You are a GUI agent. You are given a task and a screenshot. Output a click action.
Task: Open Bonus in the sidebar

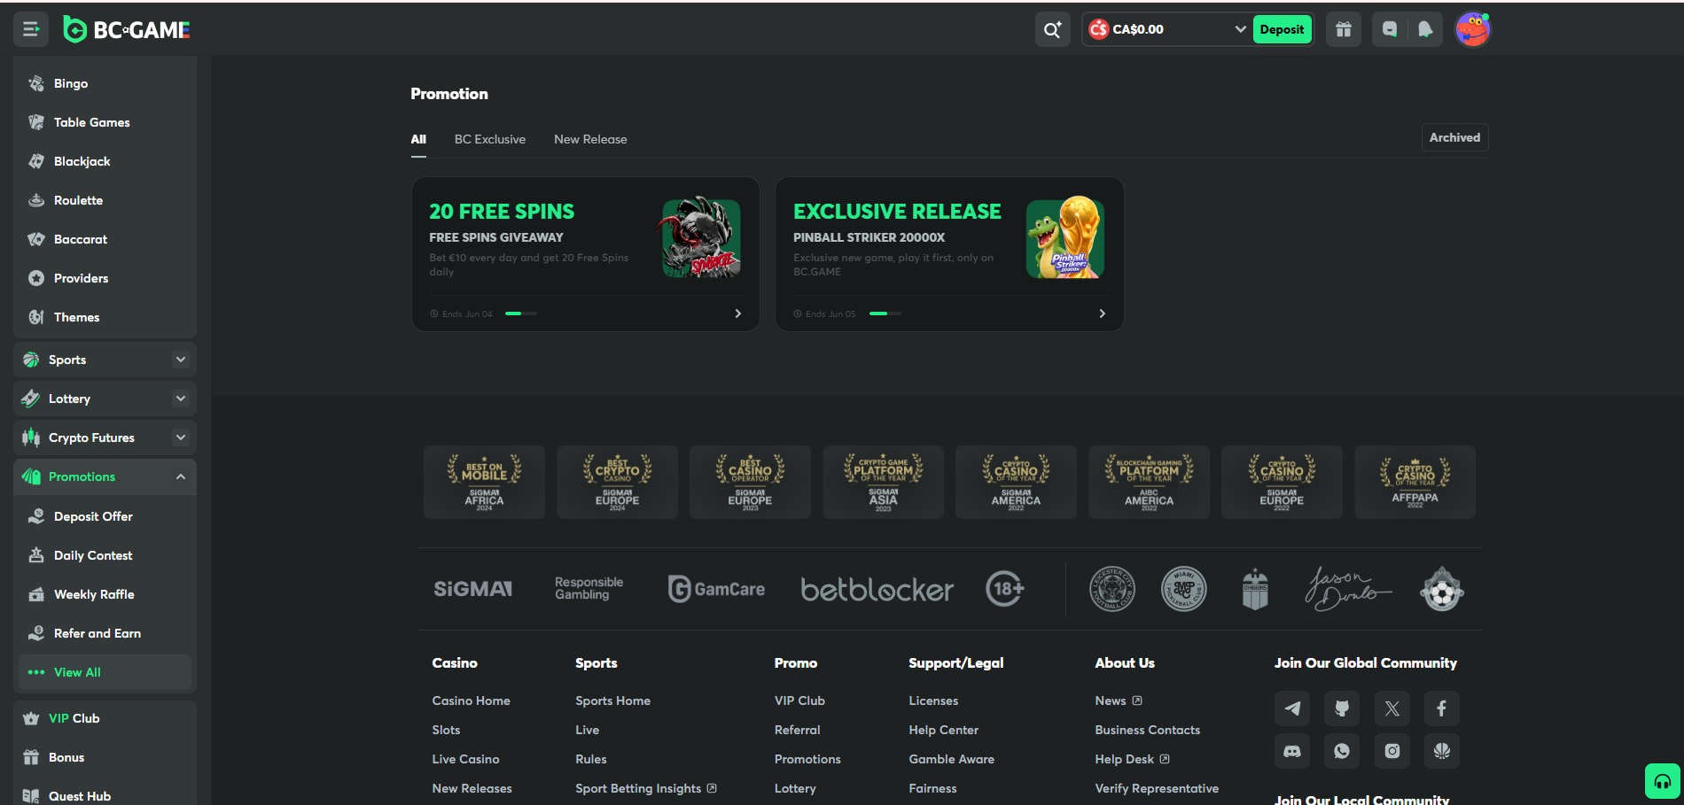[105, 757]
